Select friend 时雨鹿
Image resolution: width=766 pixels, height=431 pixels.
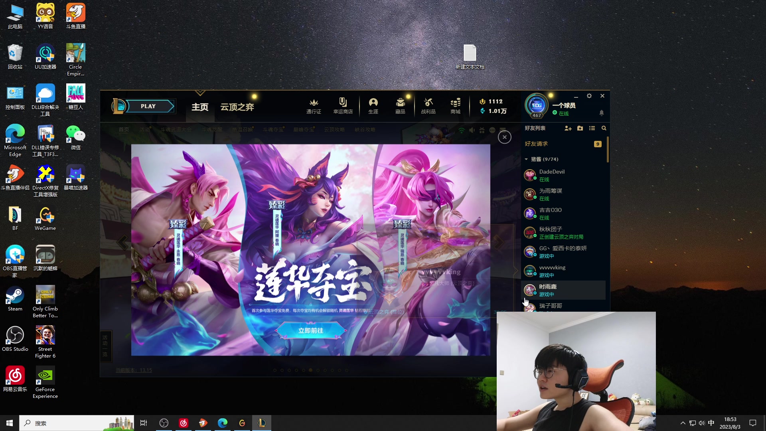pos(563,290)
